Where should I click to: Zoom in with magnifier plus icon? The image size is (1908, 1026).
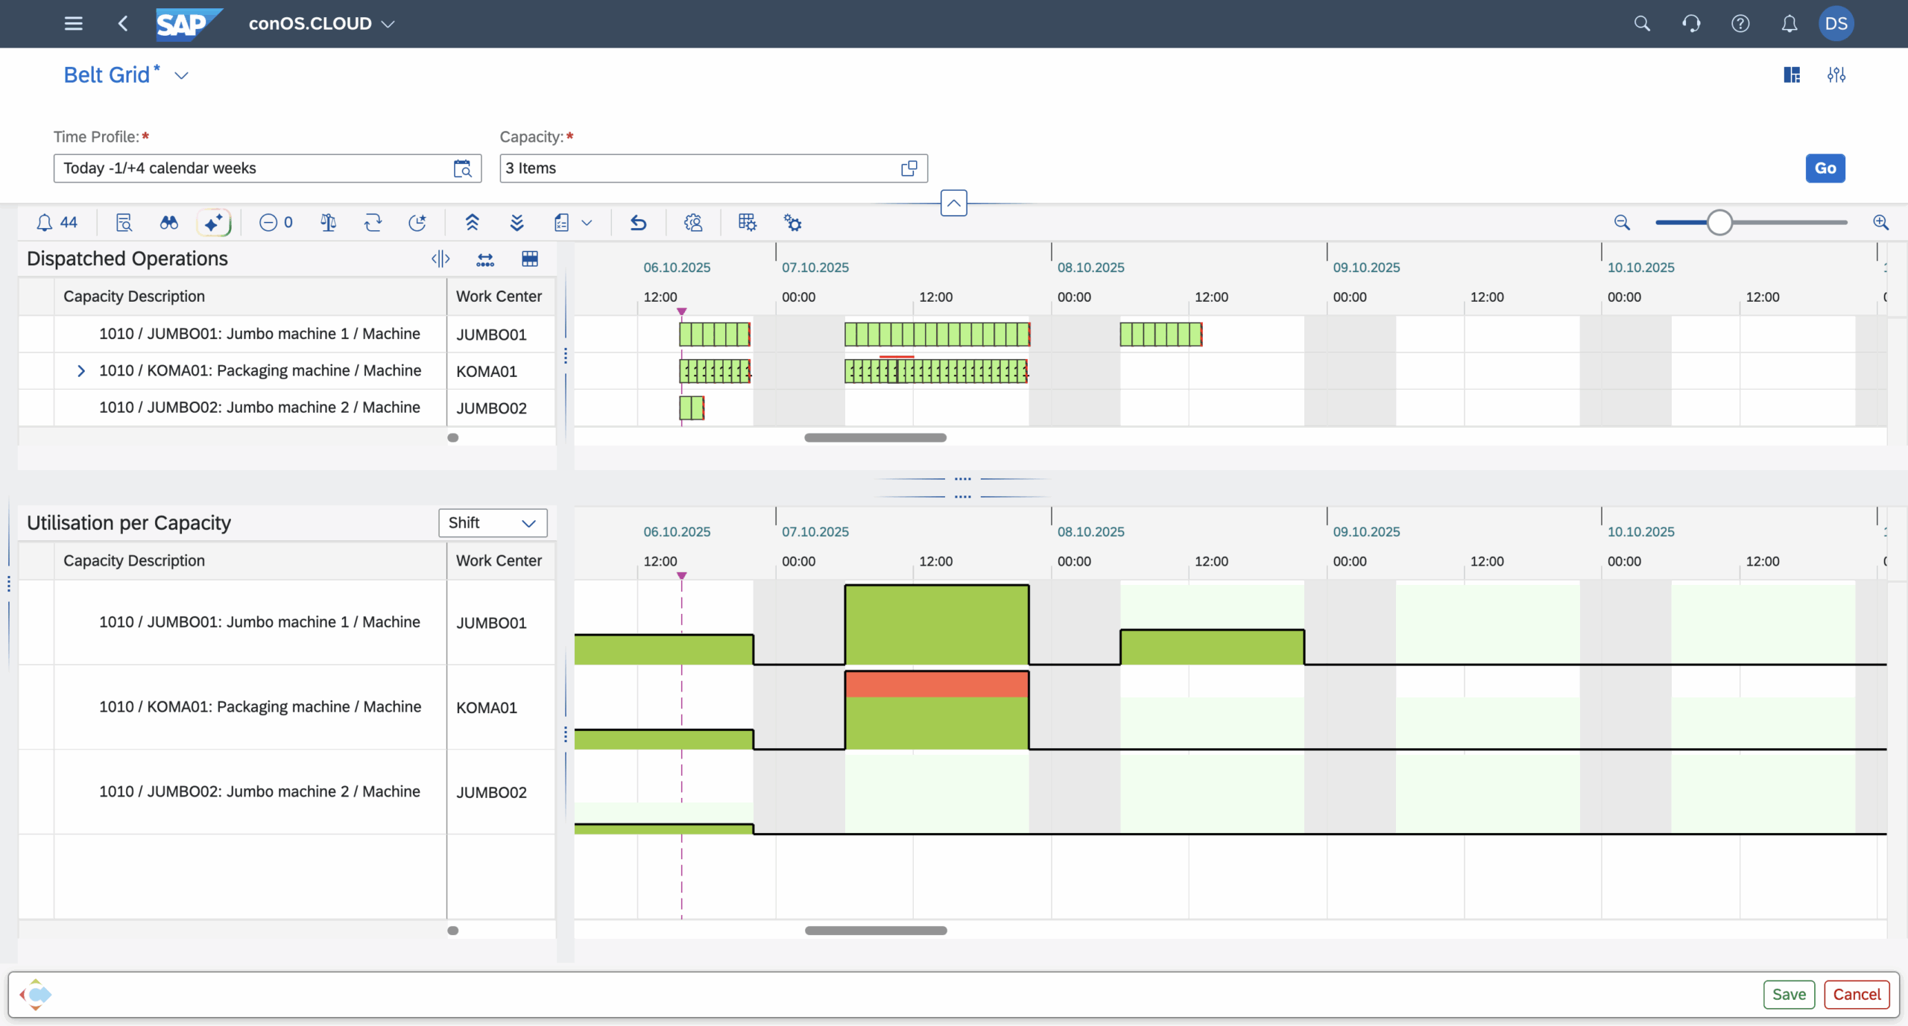pyautogui.click(x=1880, y=223)
